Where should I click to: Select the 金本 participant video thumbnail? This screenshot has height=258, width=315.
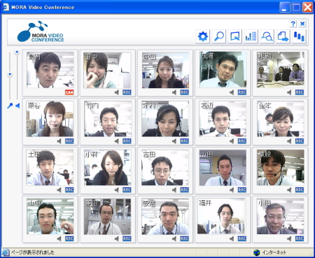(x=281, y=119)
